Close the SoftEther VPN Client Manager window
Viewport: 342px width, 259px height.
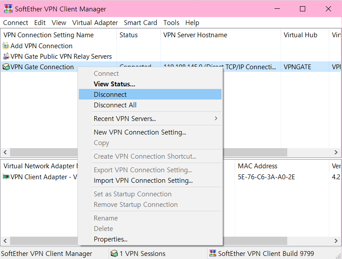point(328,9)
